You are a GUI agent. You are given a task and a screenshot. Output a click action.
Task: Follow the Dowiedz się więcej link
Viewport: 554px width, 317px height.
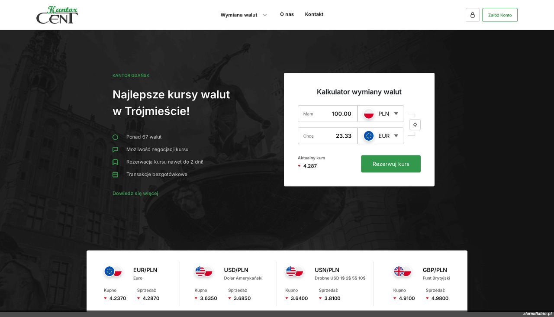[135, 194]
